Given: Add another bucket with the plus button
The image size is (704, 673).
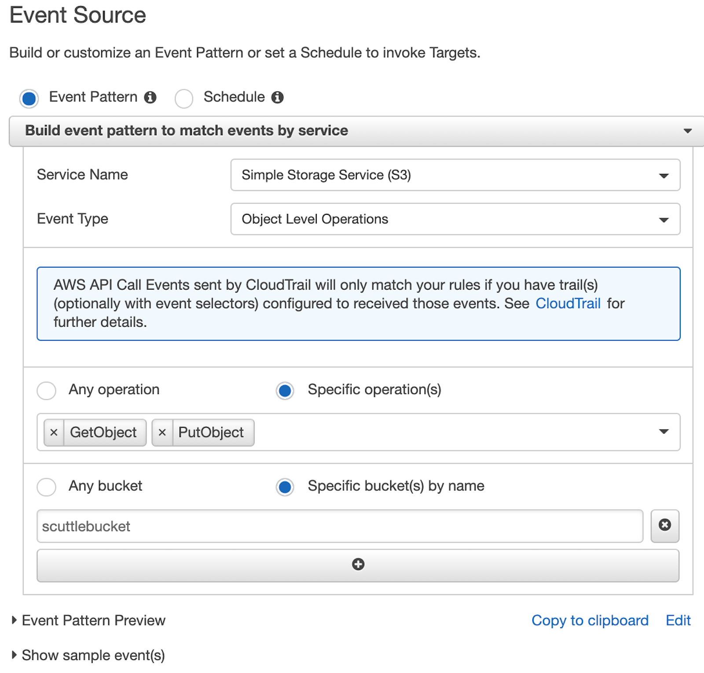Looking at the screenshot, I should click(358, 565).
